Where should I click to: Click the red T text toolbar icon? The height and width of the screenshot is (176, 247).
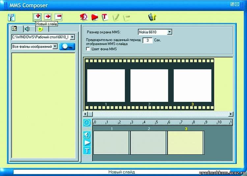tap(105, 17)
